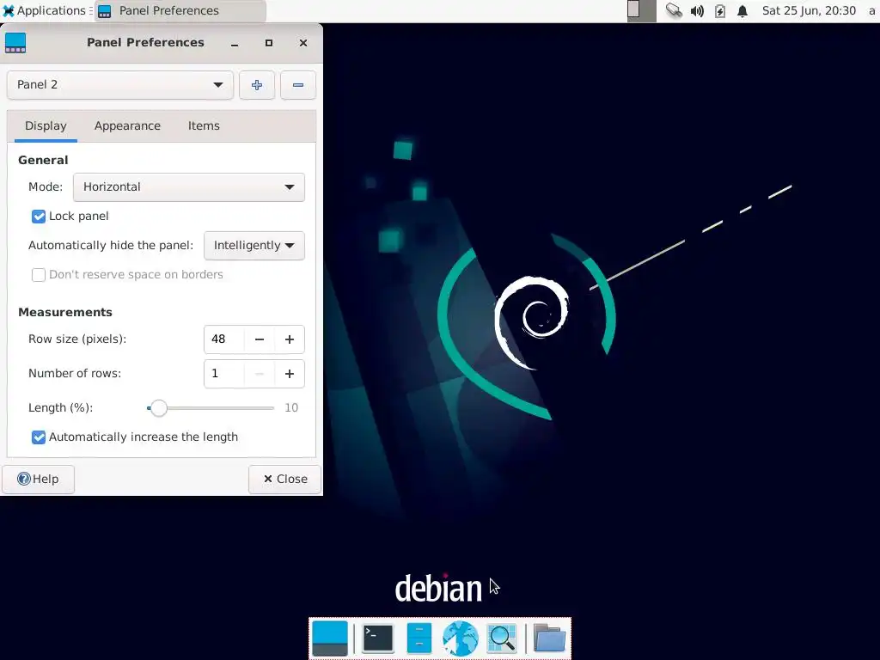The image size is (880, 660).
Task: Switch to the Items tab
Action: tap(204, 125)
